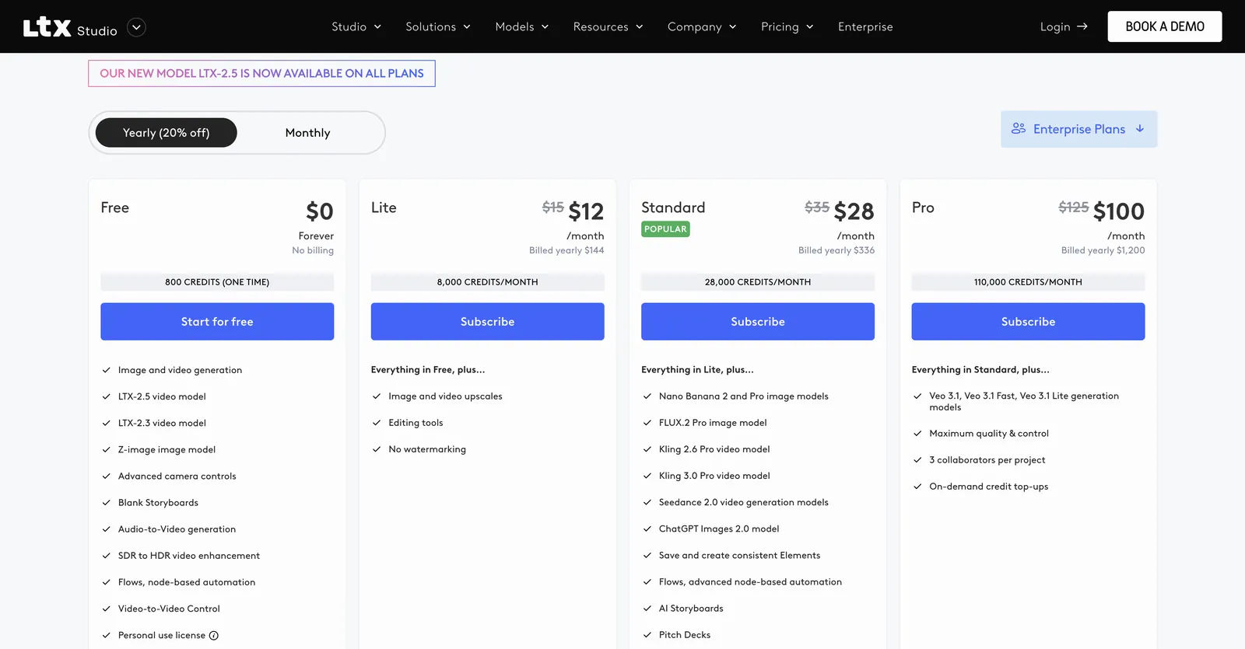Click the arrow icon beside Login
This screenshot has width=1245, height=649.
(x=1082, y=26)
